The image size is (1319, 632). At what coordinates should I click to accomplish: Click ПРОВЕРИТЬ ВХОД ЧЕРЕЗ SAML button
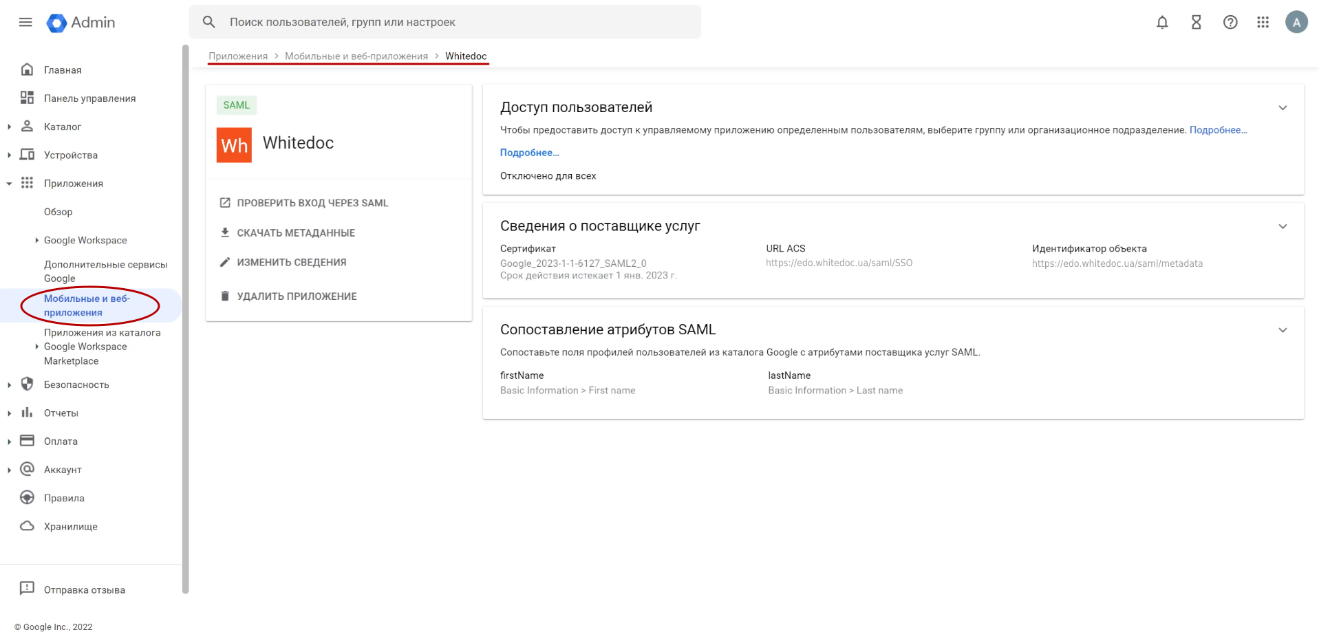pyautogui.click(x=312, y=203)
